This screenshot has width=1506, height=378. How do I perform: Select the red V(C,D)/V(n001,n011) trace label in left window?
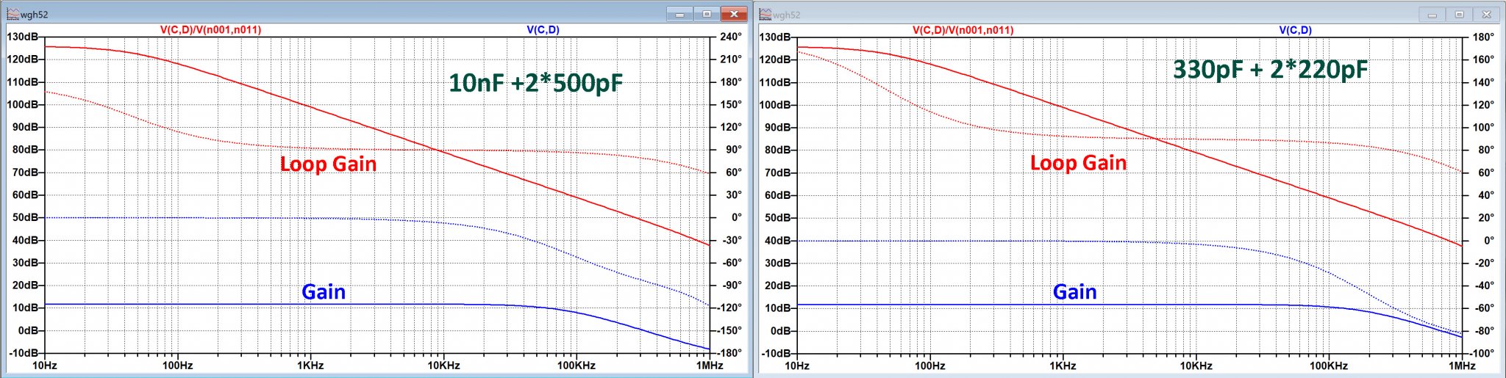click(x=210, y=30)
